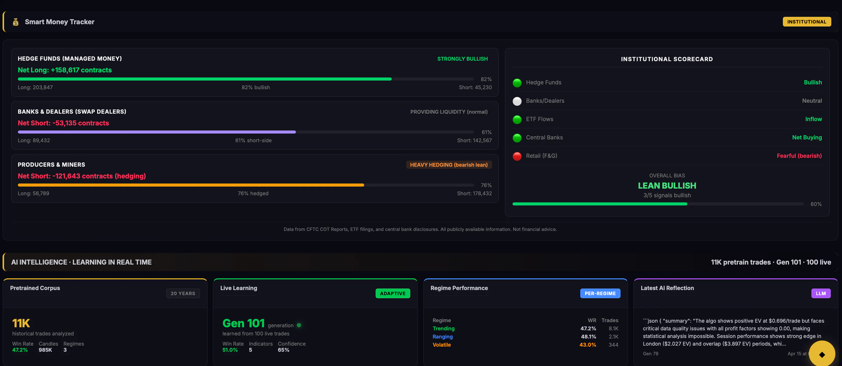Screen dimensions: 842x366
Task: Click the Smart Money Tracker heading
Action: coord(59,22)
